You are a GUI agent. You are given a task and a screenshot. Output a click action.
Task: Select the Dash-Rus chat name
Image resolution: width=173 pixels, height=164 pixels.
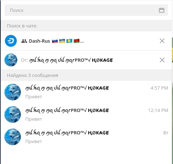pos(39,41)
